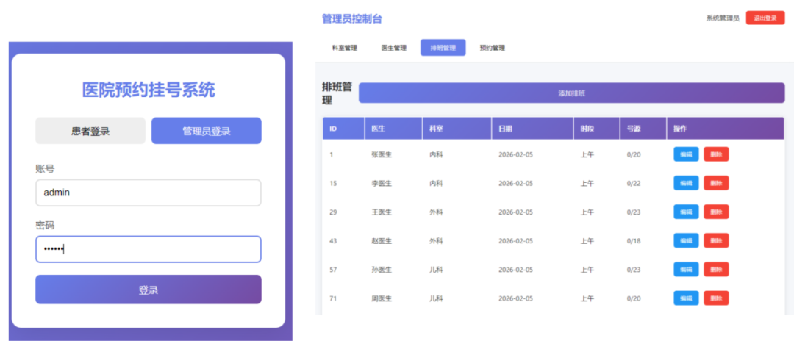Delete 王医生 schedule entry
The image size is (794, 352).
(x=716, y=212)
